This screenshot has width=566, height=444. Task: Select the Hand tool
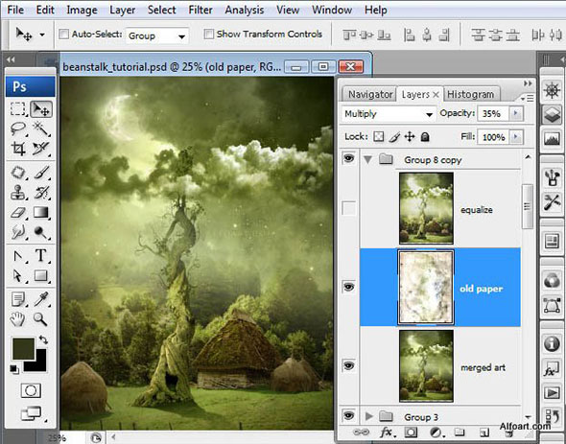18,319
